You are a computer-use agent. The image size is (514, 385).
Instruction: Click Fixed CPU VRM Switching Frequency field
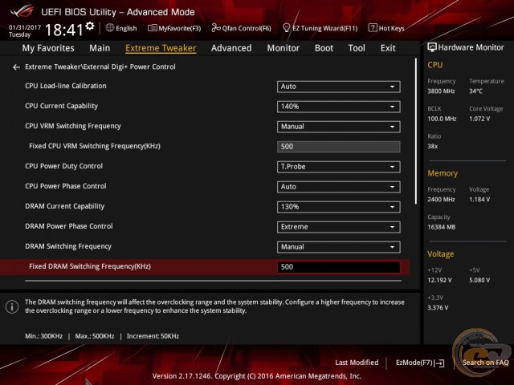(338, 147)
